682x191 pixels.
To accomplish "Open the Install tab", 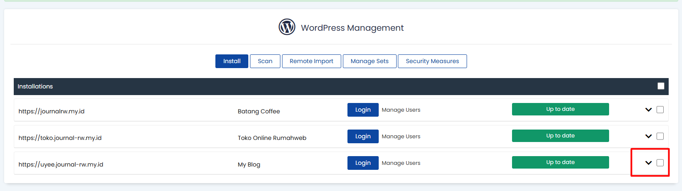I will coord(232,61).
